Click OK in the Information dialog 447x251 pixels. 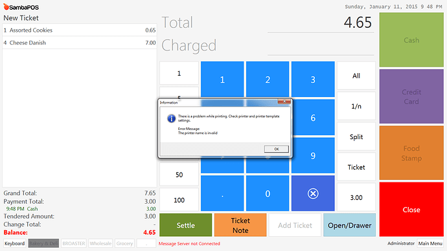click(276, 149)
